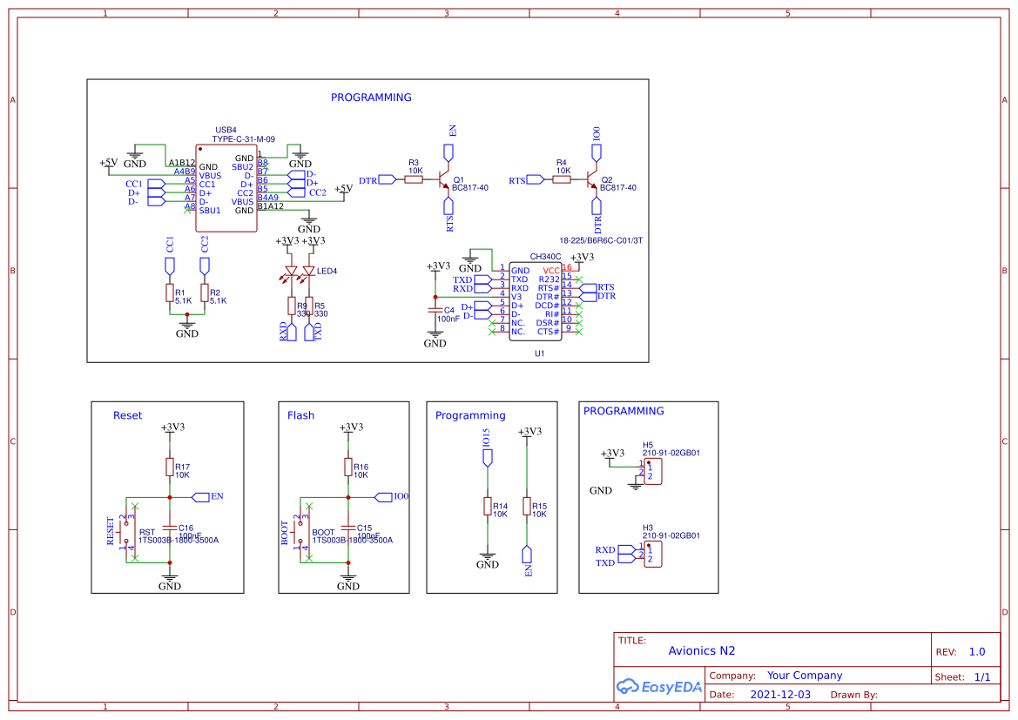
Task: Click the date 2021-12-03 in the title block
Action: click(x=779, y=694)
